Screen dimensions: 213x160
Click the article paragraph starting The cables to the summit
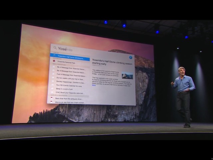pyautogui.click(x=106, y=73)
